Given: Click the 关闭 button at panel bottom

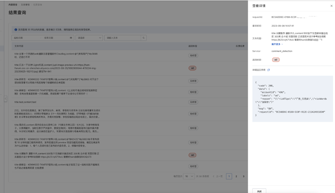Looking at the screenshot, I should pos(259,191).
